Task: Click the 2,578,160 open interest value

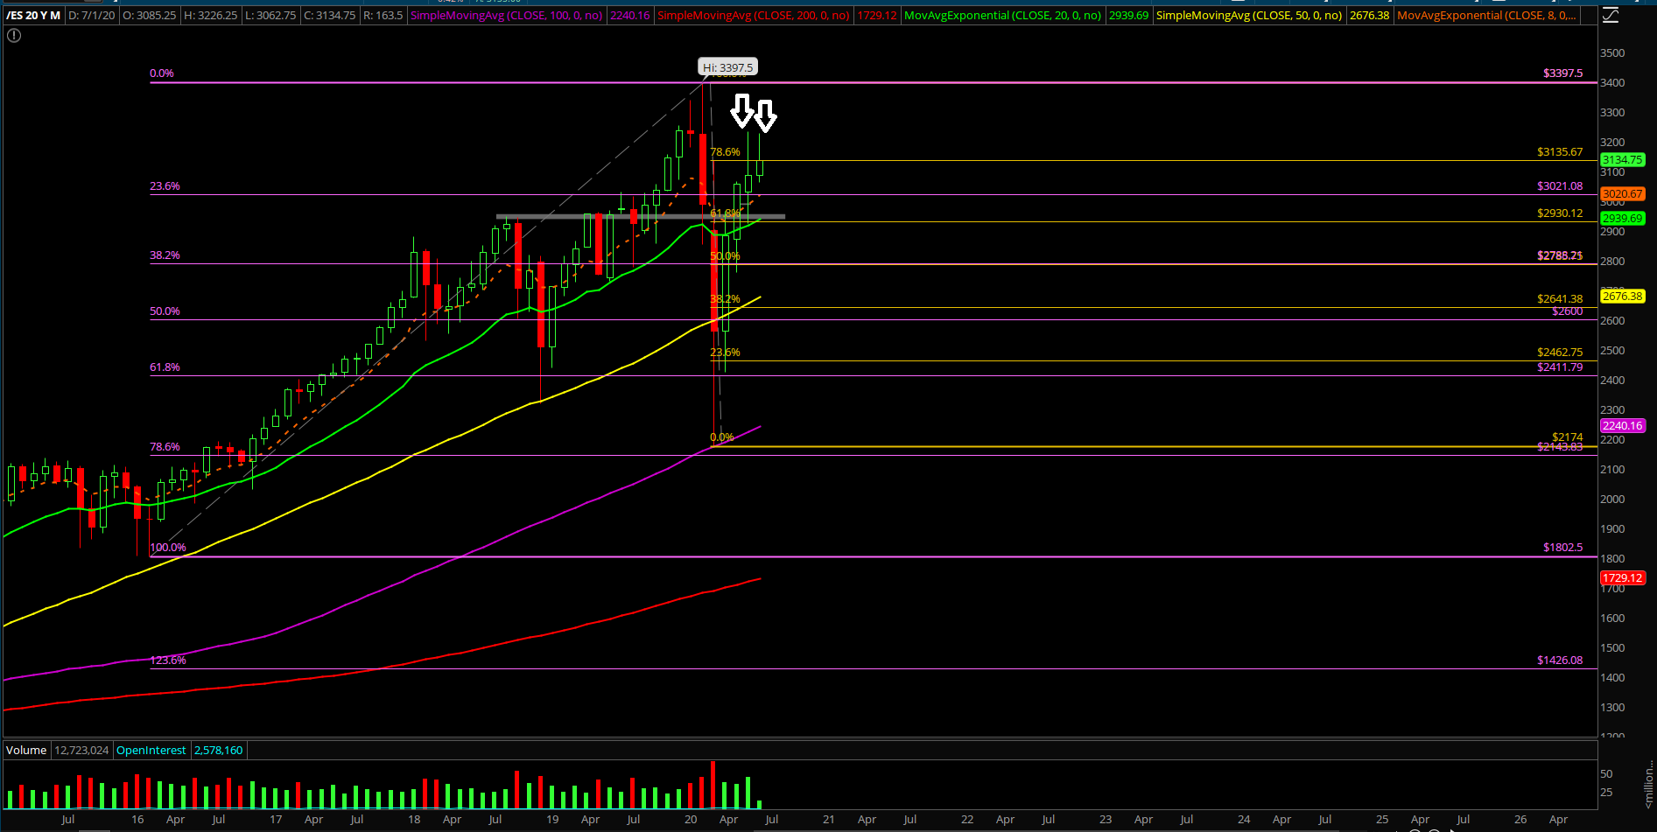Action: [219, 751]
